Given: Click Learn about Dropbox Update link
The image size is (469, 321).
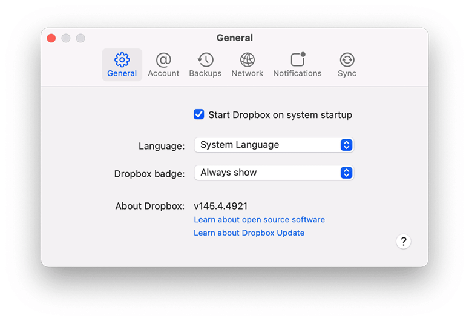Looking at the screenshot, I should click(249, 233).
